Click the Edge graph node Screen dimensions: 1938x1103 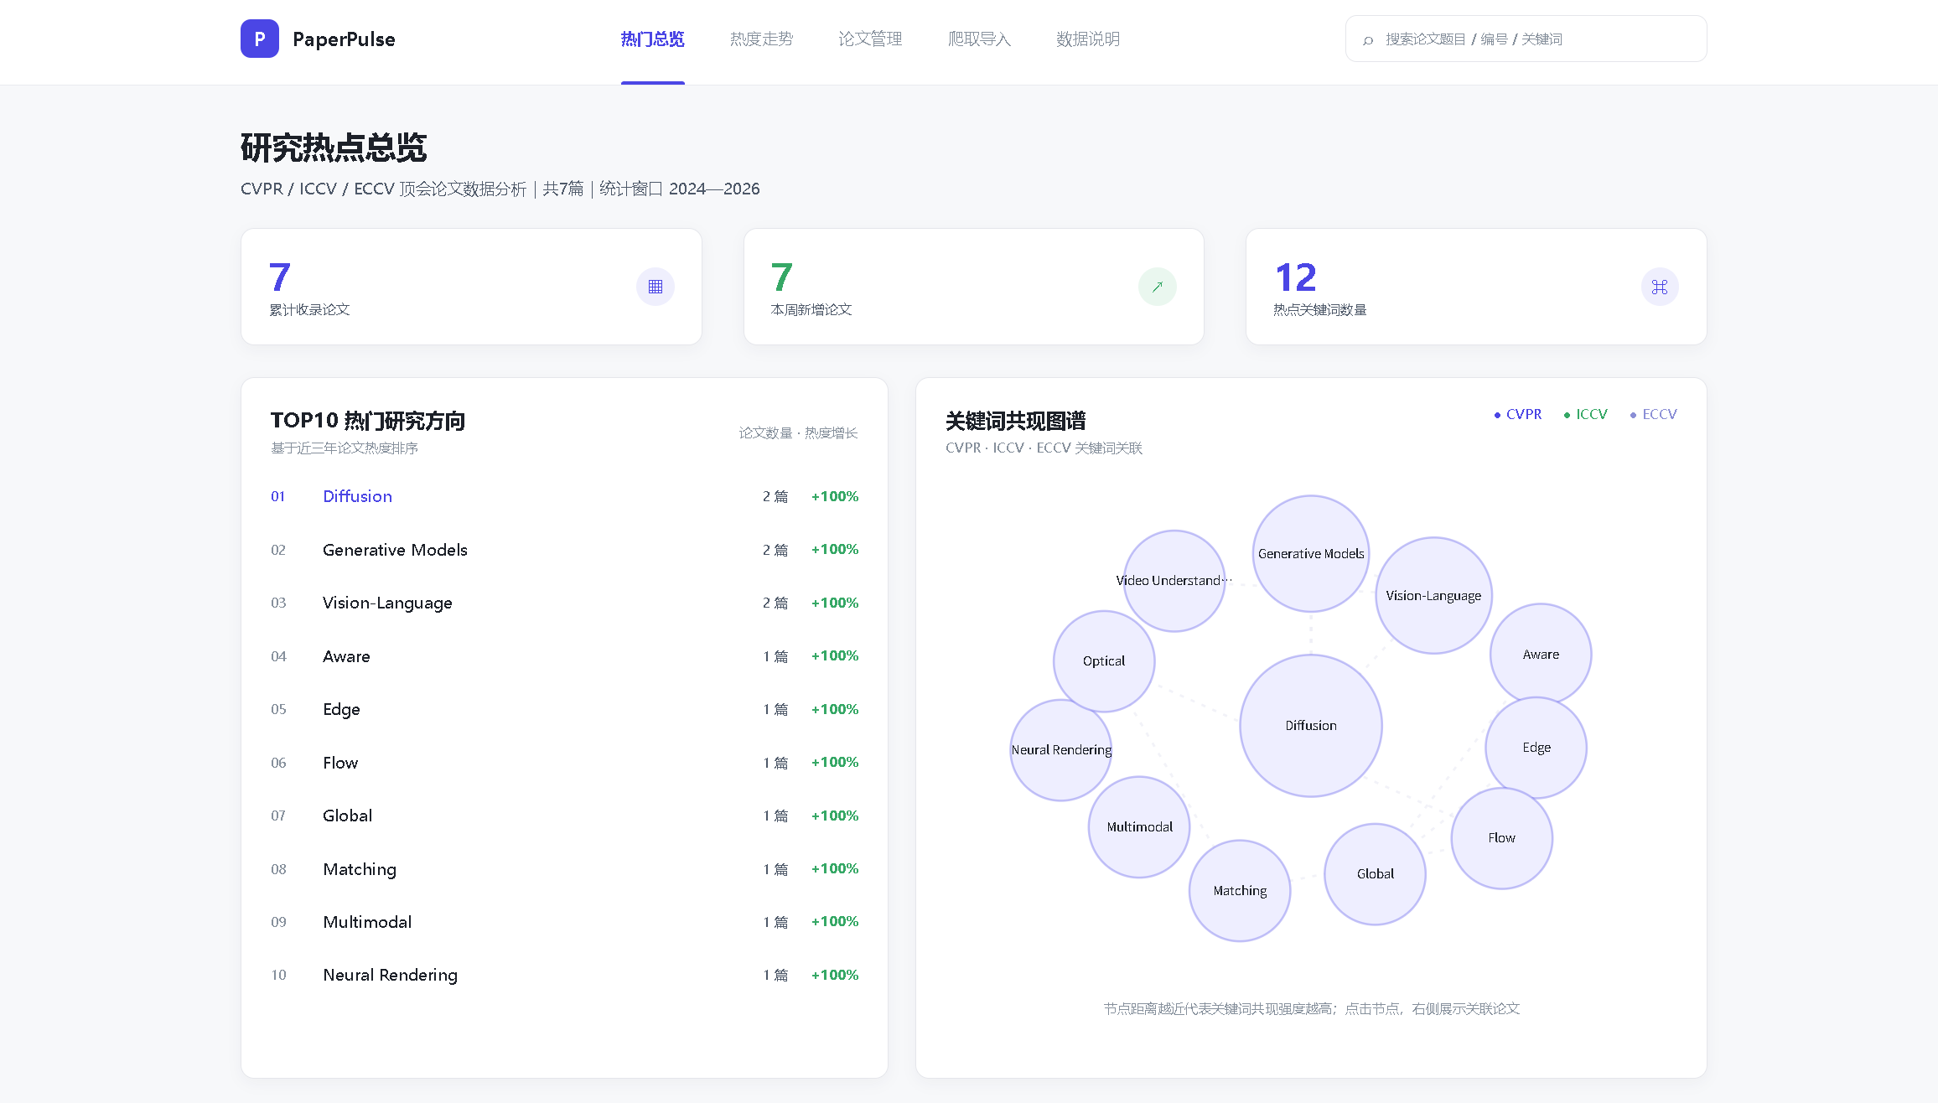click(1536, 748)
